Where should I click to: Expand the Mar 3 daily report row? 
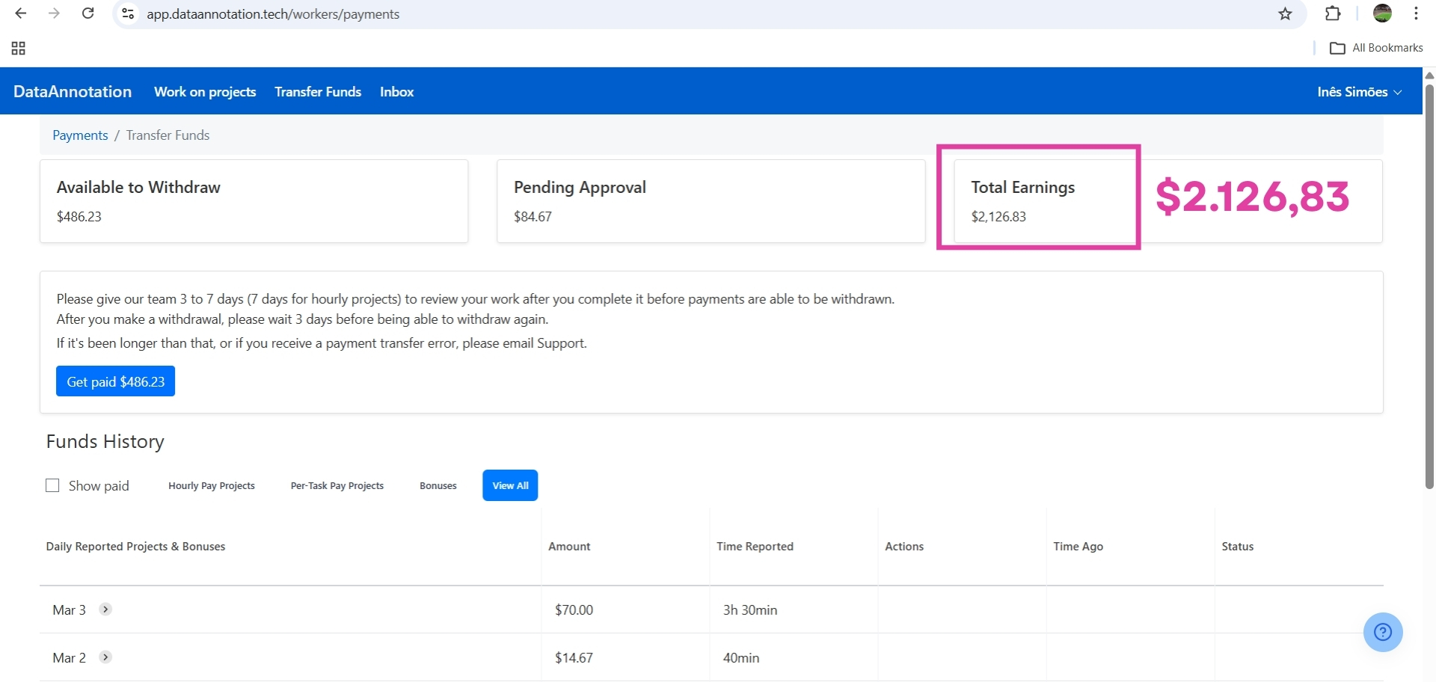[x=105, y=609]
